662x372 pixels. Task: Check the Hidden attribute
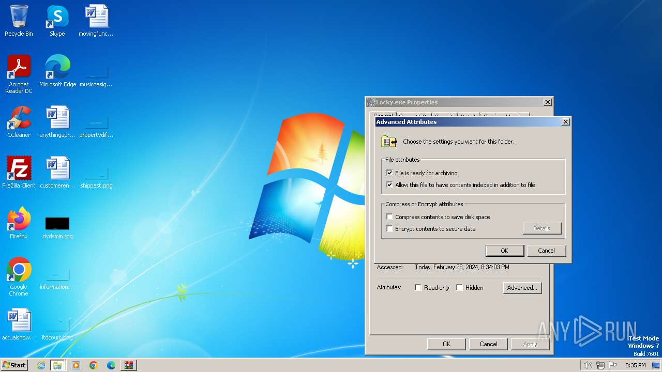tap(459, 288)
